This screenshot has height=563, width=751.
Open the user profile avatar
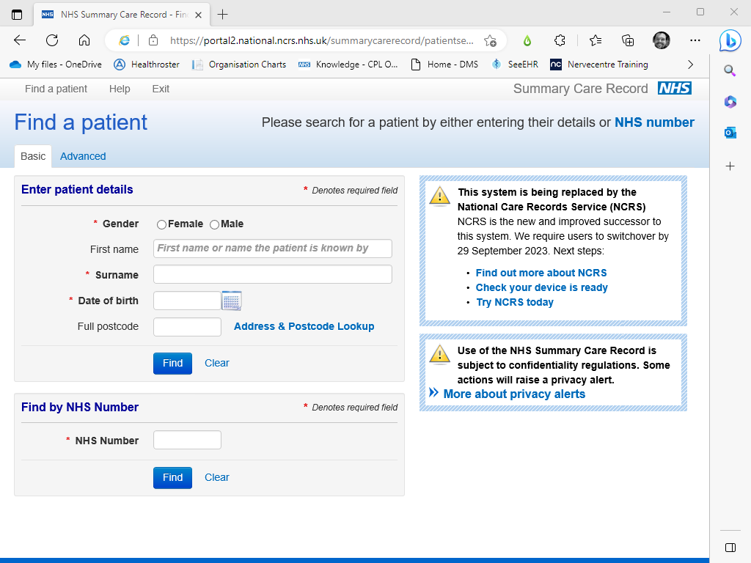coord(662,41)
